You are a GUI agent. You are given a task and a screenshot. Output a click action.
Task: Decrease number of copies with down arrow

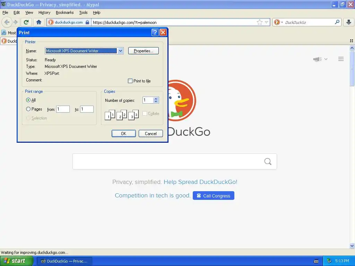pos(156,101)
